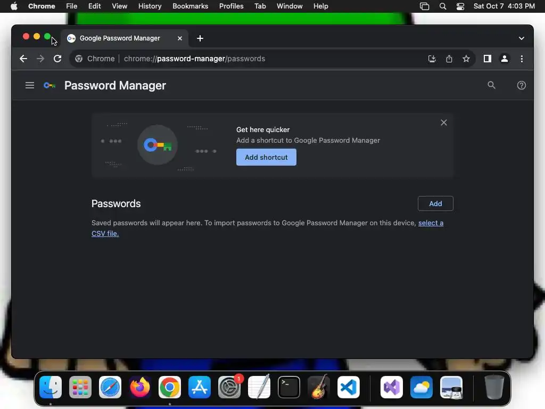Open a new tab with plus button
This screenshot has height=409, width=545.
pyautogui.click(x=200, y=38)
